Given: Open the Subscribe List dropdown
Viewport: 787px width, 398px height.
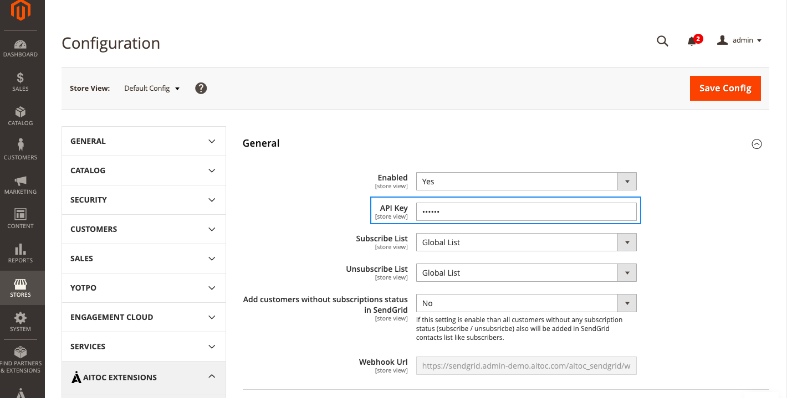Looking at the screenshot, I should coord(526,242).
